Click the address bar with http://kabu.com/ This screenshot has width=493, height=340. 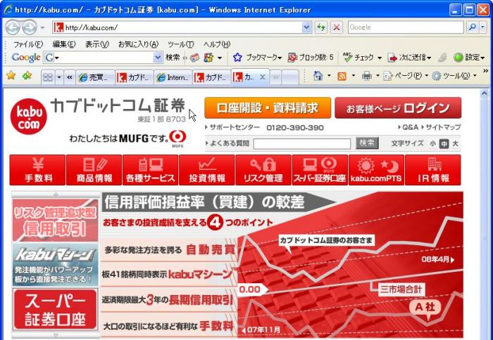[x=177, y=27]
